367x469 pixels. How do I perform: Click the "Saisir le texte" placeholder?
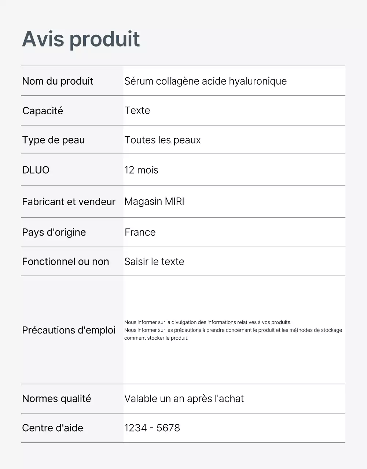click(x=154, y=262)
